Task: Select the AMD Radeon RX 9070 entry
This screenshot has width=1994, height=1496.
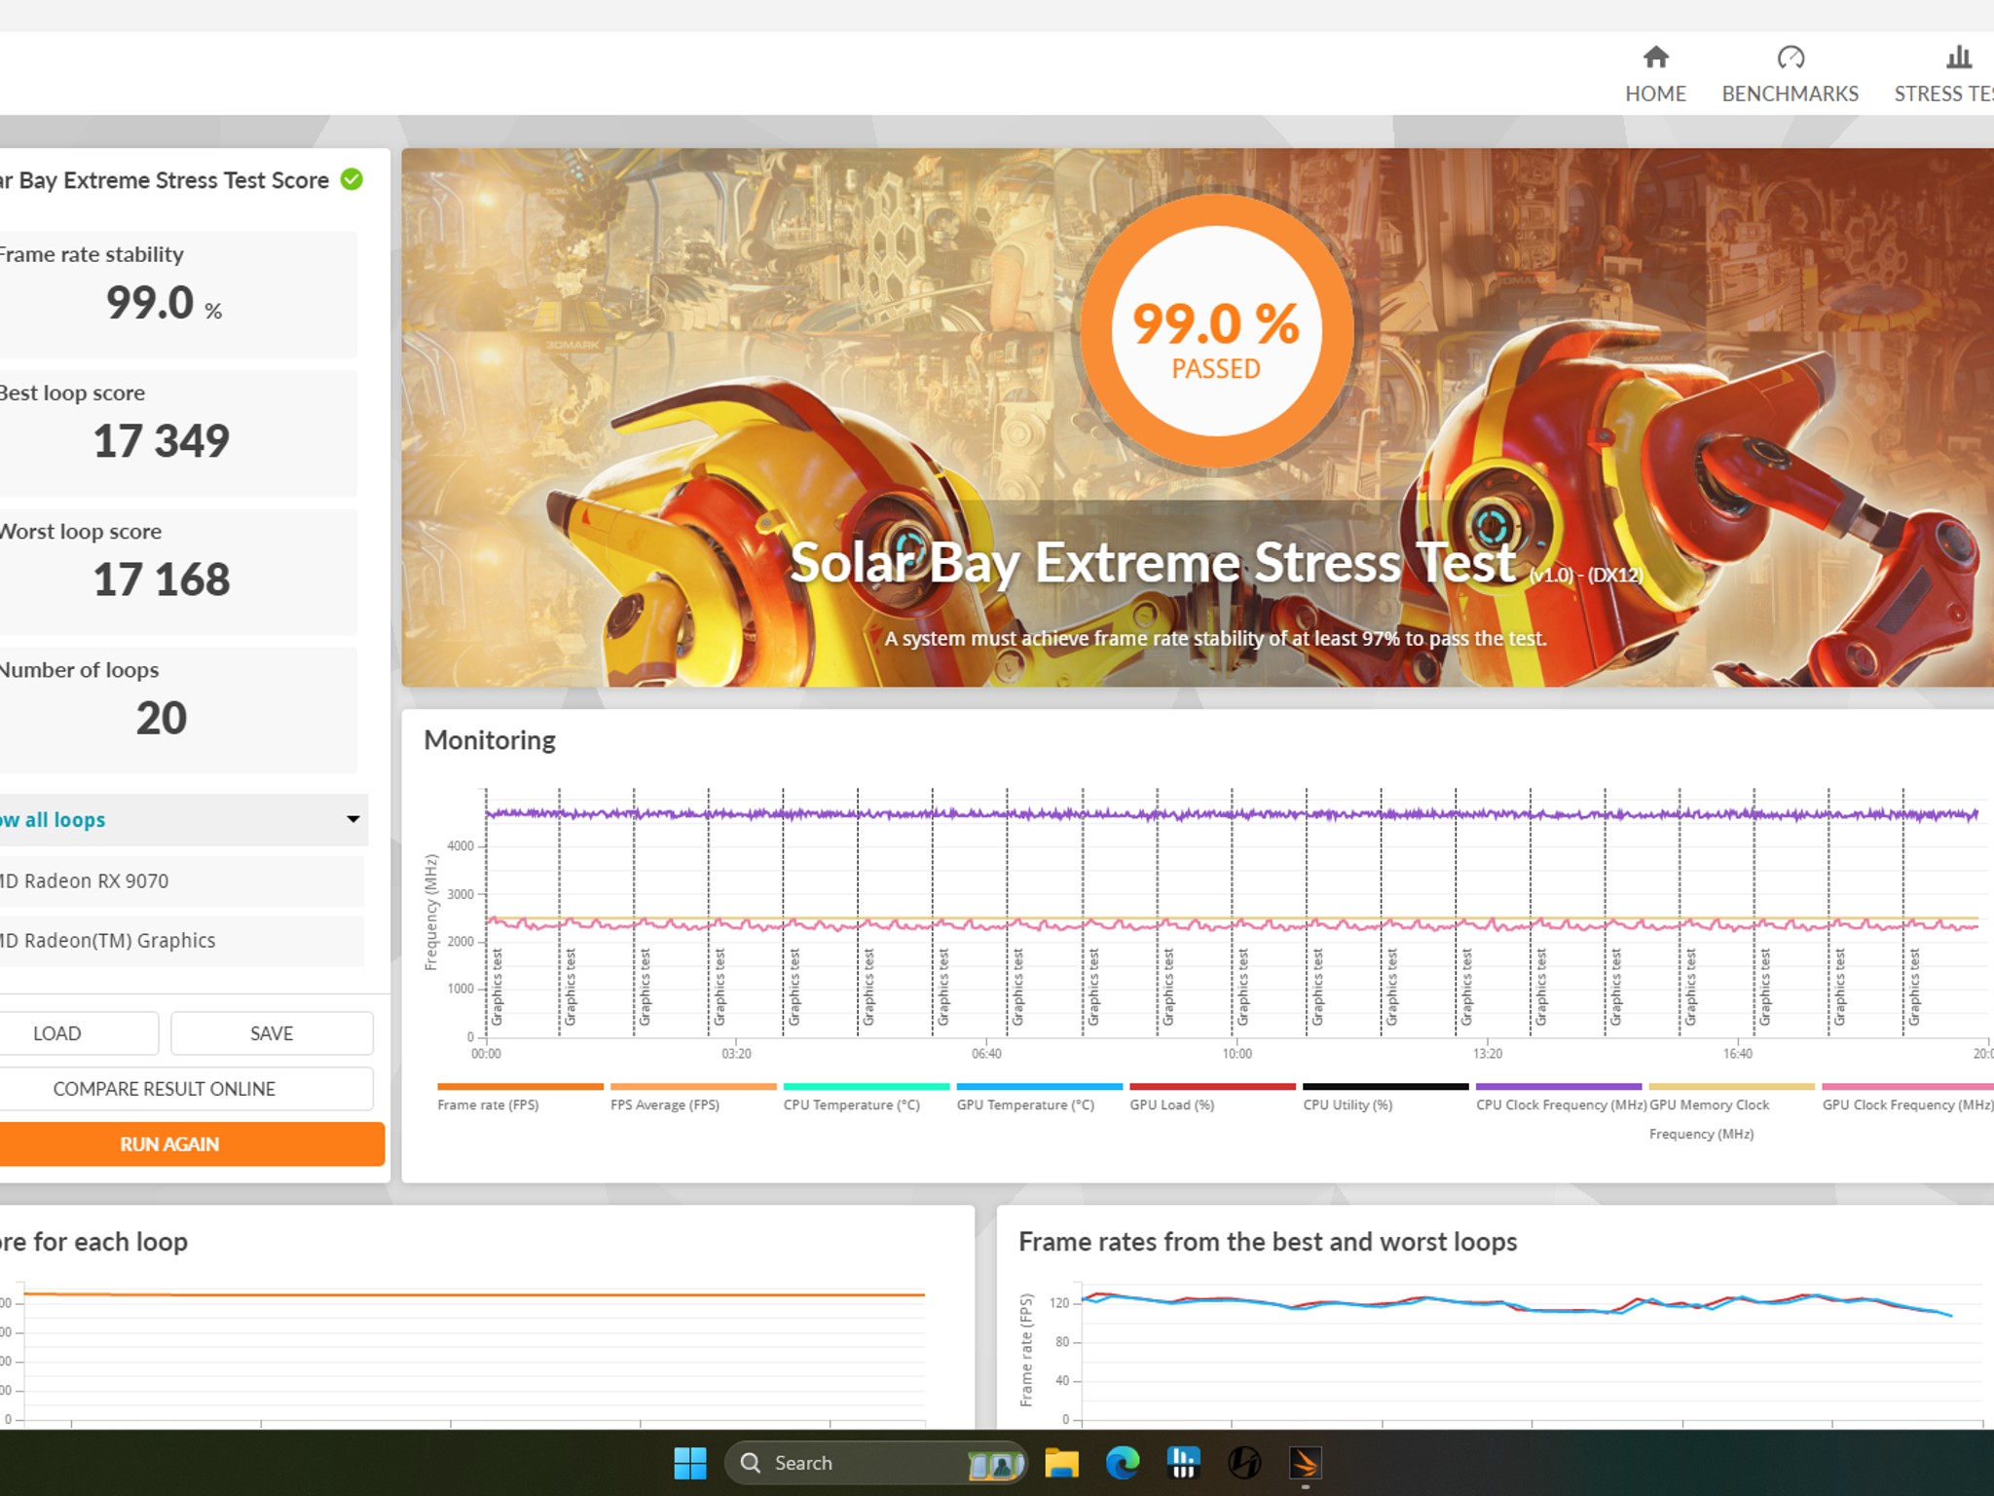Action: (181, 881)
